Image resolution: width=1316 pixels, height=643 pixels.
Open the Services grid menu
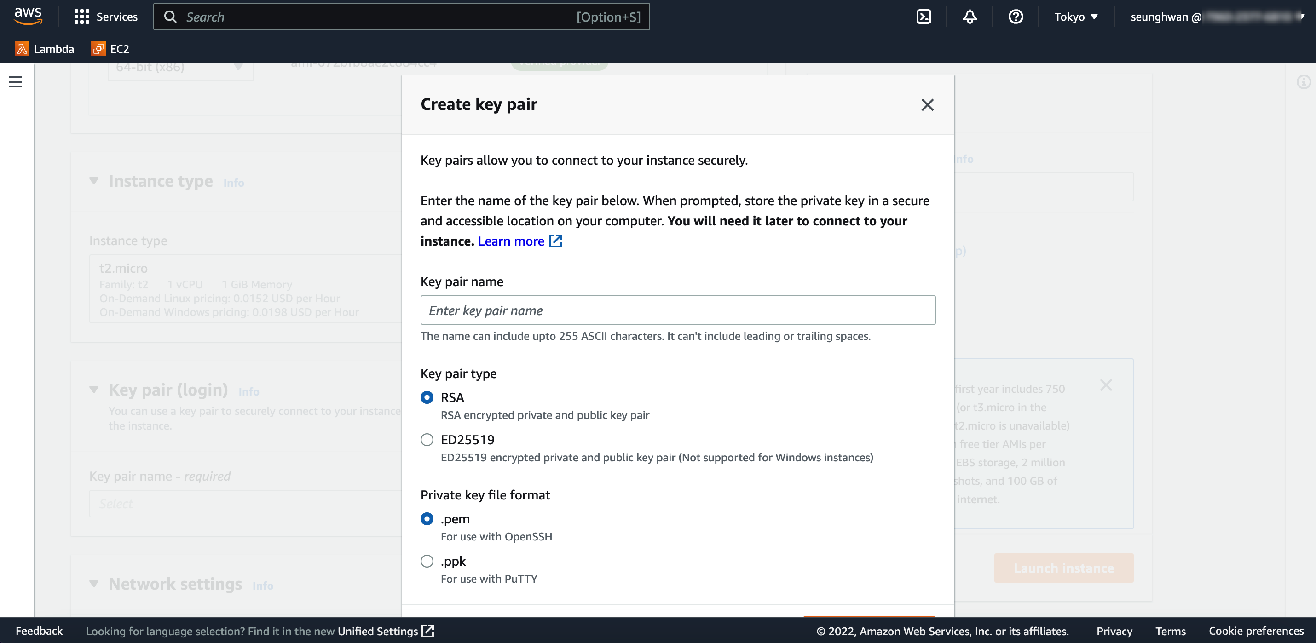106,17
